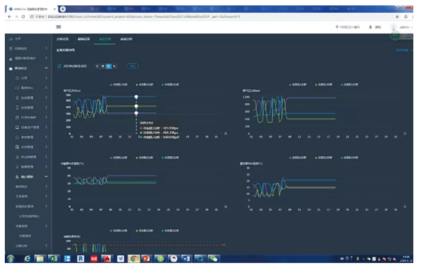Collapse the expanded briefcase section chevron

coord(46,68)
